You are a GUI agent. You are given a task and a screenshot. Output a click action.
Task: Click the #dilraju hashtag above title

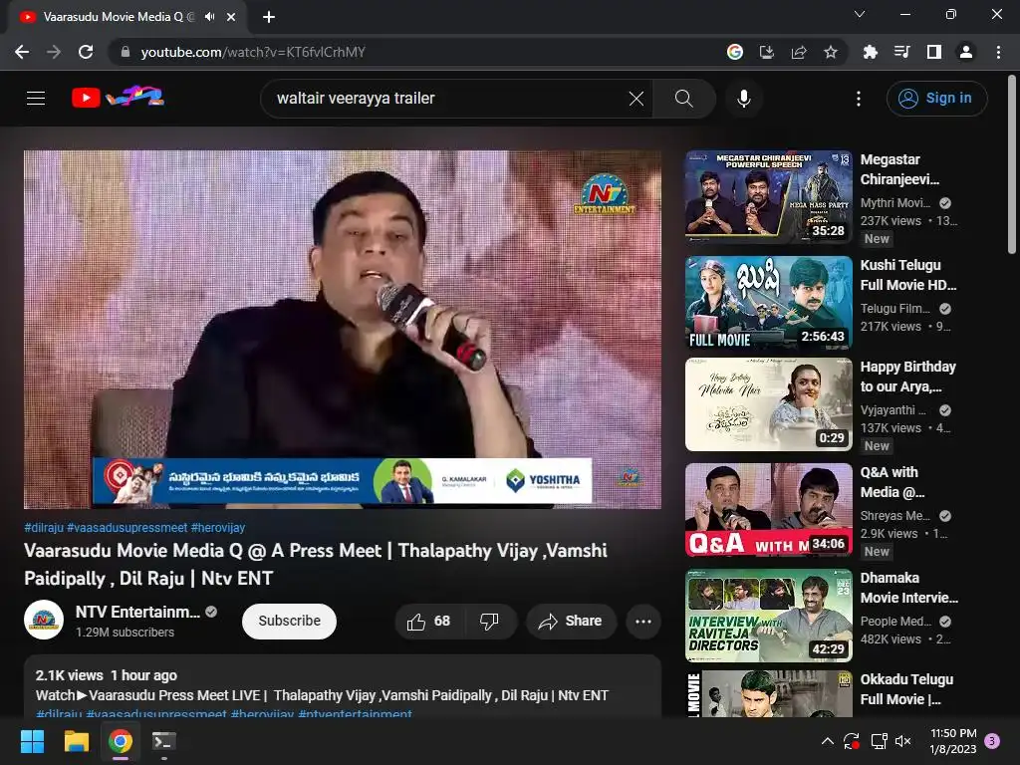click(44, 528)
